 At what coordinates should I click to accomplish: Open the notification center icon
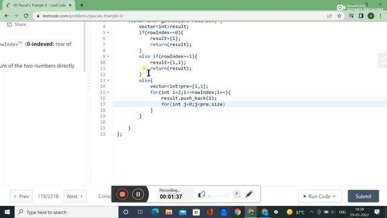(377, 212)
